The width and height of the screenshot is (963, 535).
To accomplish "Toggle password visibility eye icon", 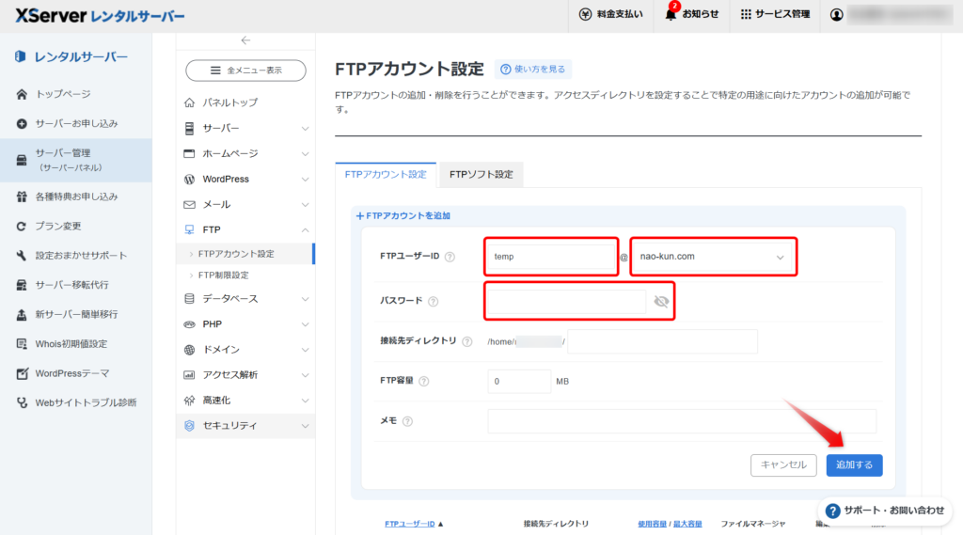I will pyautogui.click(x=661, y=302).
